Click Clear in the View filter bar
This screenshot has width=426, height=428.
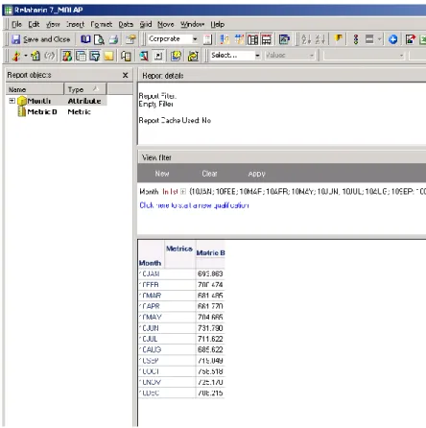tap(209, 174)
